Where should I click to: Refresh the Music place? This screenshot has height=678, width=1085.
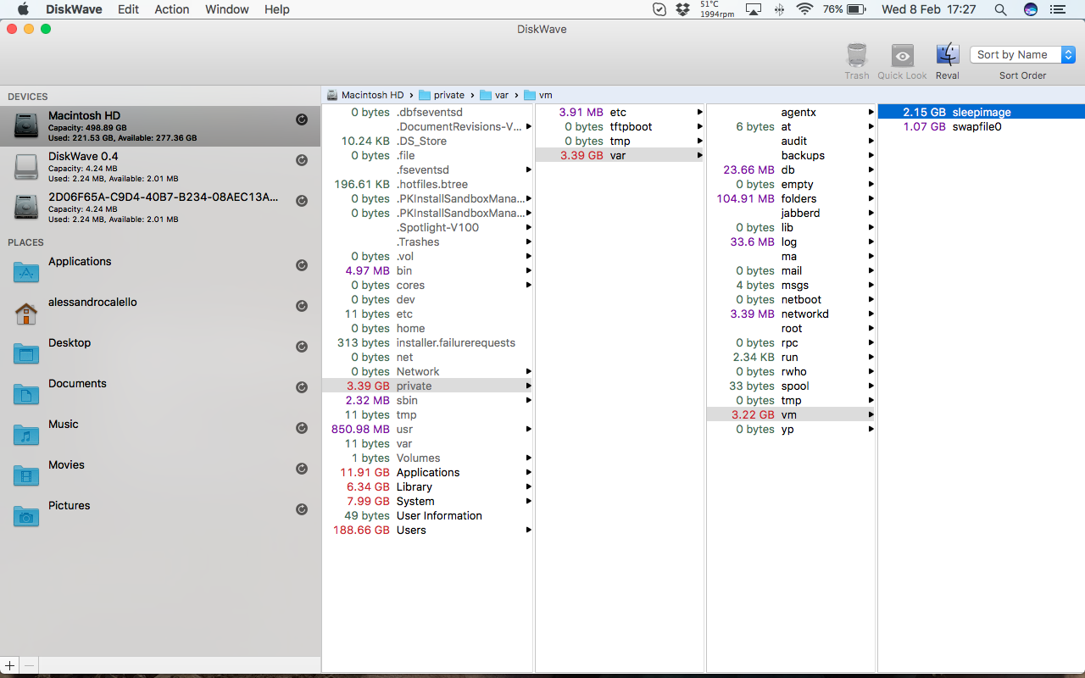[301, 428]
